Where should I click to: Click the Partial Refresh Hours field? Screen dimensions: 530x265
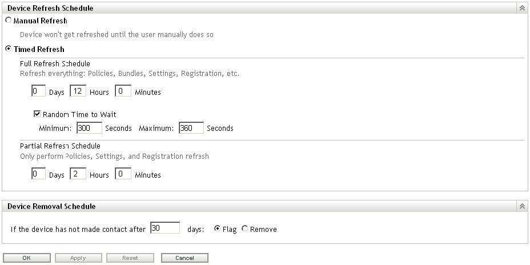pyautogui.click(x=78, y=174)
